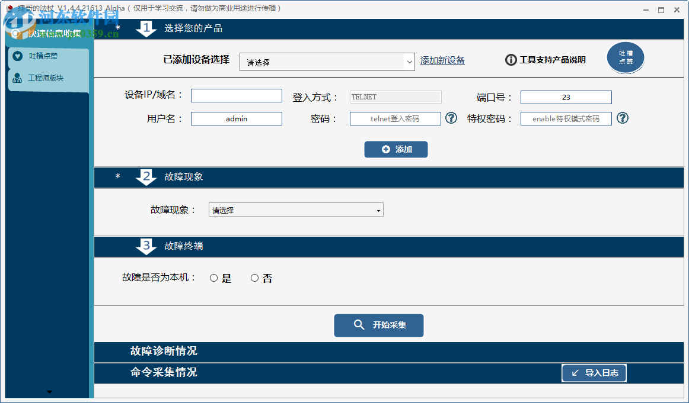Screen dimensions: 689x403
Task: Click the info icon beside 工具支持产品说明
Action: click(x=511, y=59)
